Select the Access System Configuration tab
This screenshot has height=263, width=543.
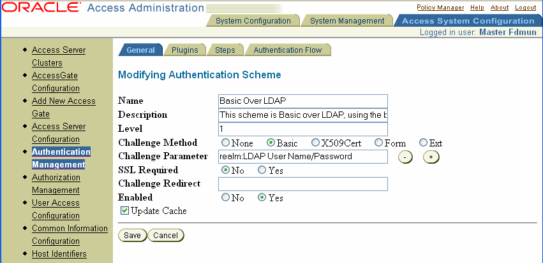click(x=468, y=21)
